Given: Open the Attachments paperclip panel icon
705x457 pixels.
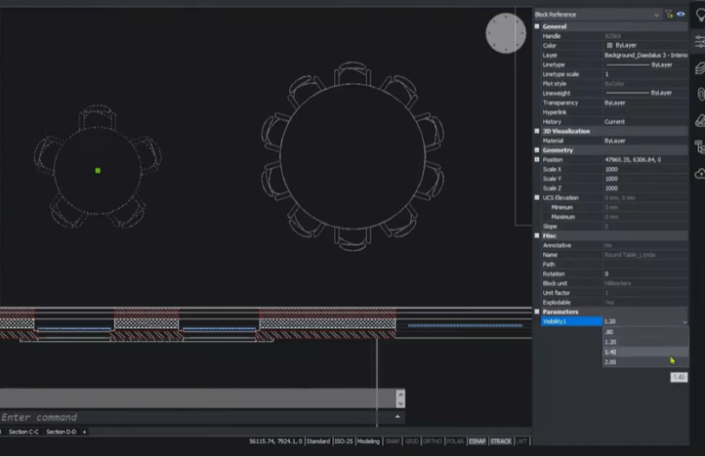Looking at the screenshot, I should pyautogui.click(x=701, y=94).
